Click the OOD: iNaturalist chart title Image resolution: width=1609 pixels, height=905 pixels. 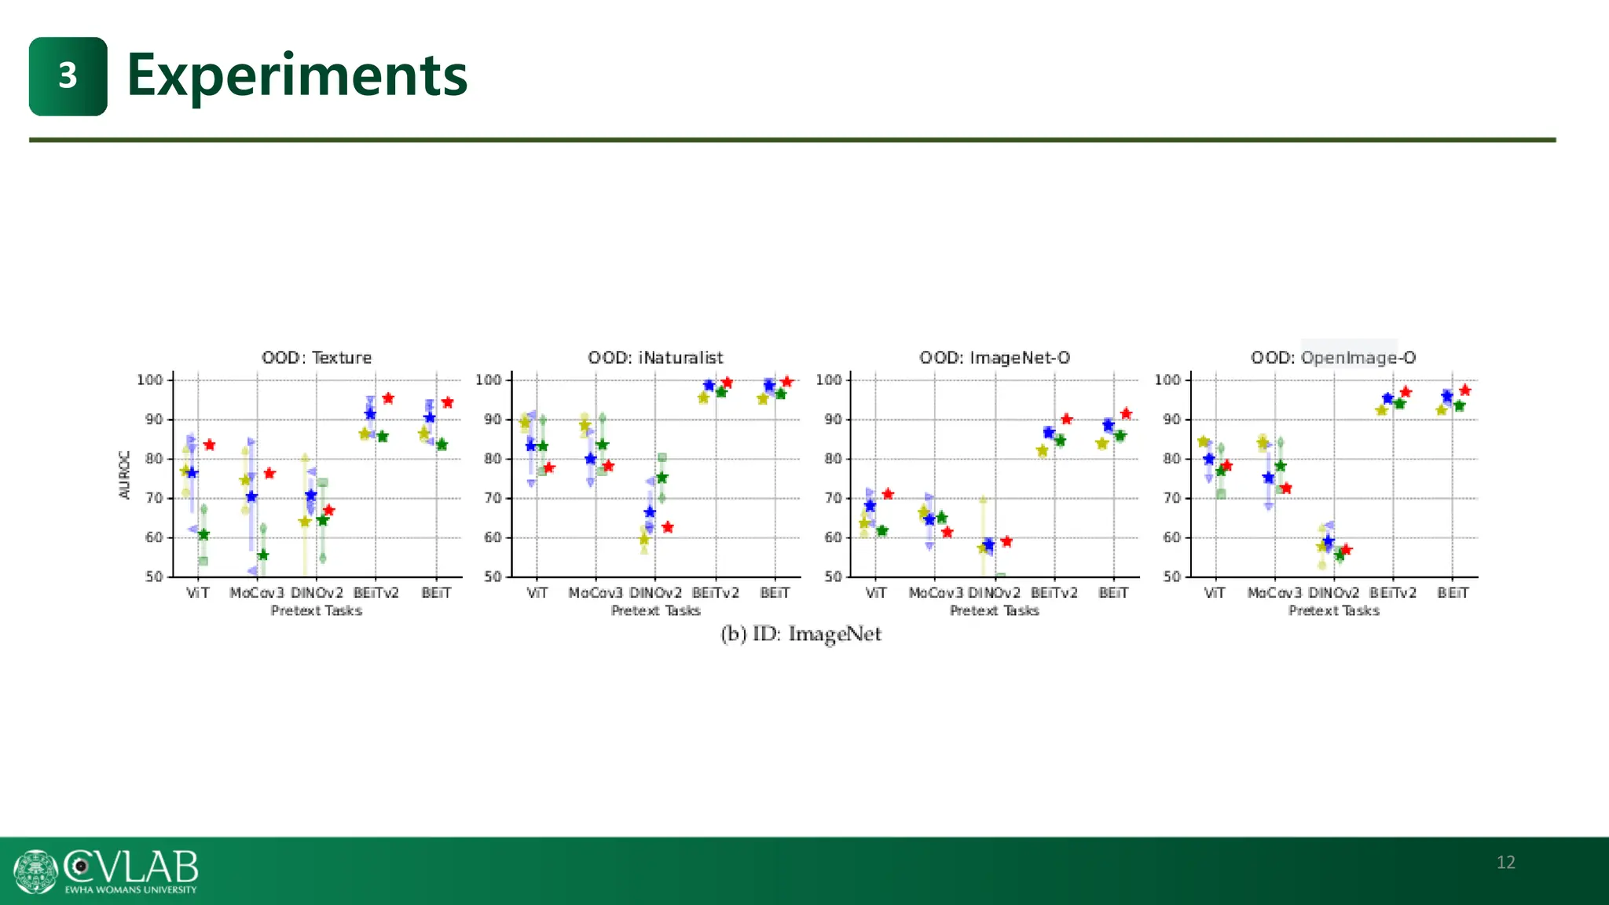[655, 357]
